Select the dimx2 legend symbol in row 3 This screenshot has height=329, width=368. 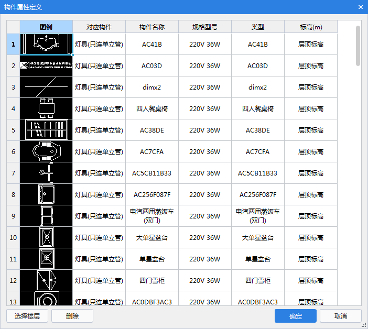click(x=46, y=87)
